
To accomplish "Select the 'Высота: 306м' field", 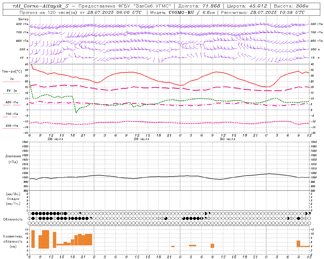I will (x=291, y=6).
